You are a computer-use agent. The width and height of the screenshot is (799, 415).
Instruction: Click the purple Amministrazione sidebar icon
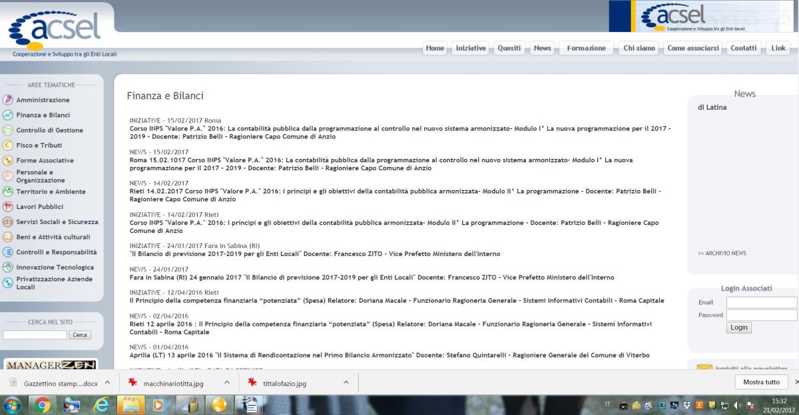point(8,100)
